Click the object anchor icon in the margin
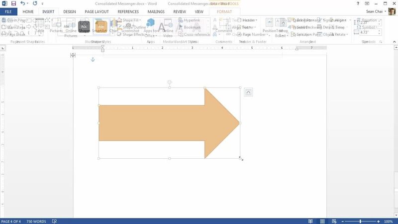Screen dimensions: 398x224 point(92,60)
